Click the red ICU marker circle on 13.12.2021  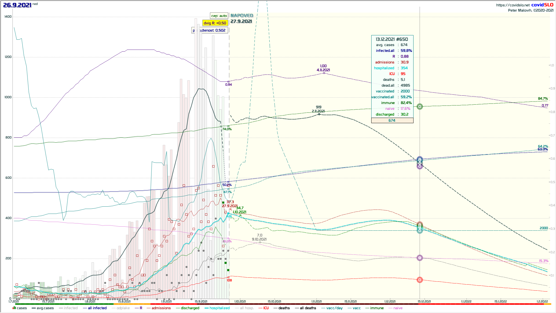point(420,280)
